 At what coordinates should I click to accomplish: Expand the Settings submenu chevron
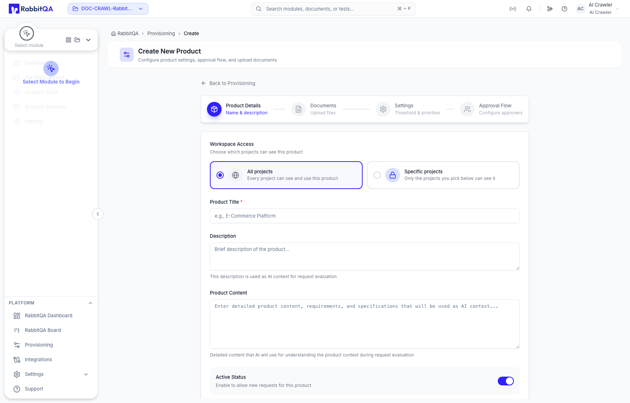[x=86, y=374]
